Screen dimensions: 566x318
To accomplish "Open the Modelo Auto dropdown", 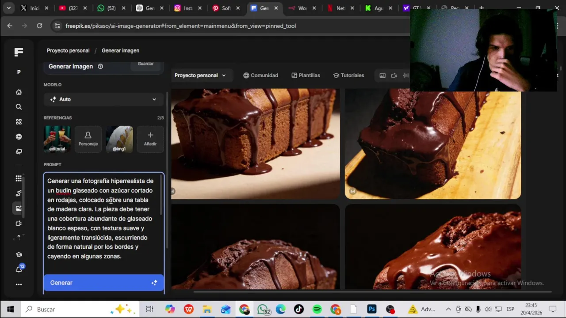I will tap(103, 99).
